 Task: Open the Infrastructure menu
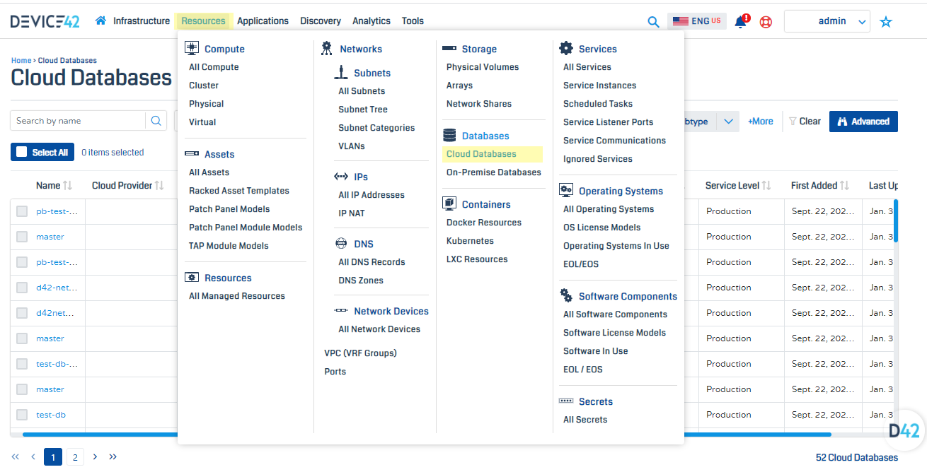[142, 21]
